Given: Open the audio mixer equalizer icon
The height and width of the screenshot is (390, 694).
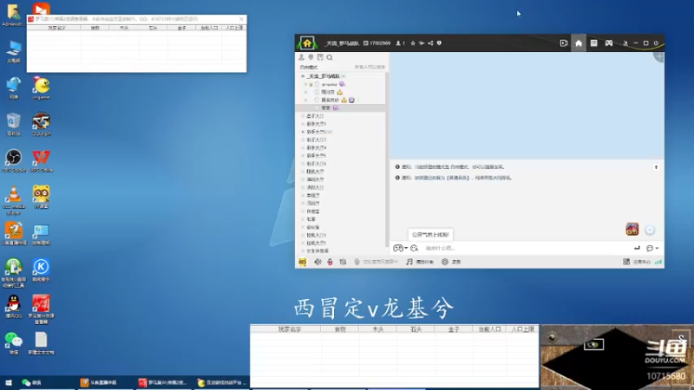Looking at the screenshot, I should click(343, 262).
